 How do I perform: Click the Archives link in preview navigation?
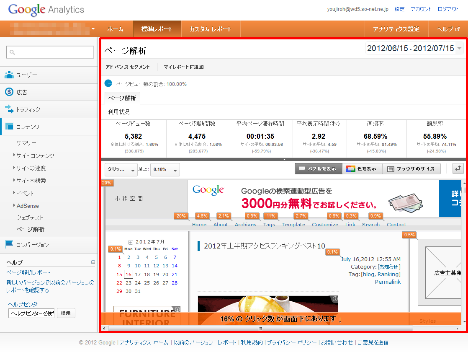coord(245,225)
